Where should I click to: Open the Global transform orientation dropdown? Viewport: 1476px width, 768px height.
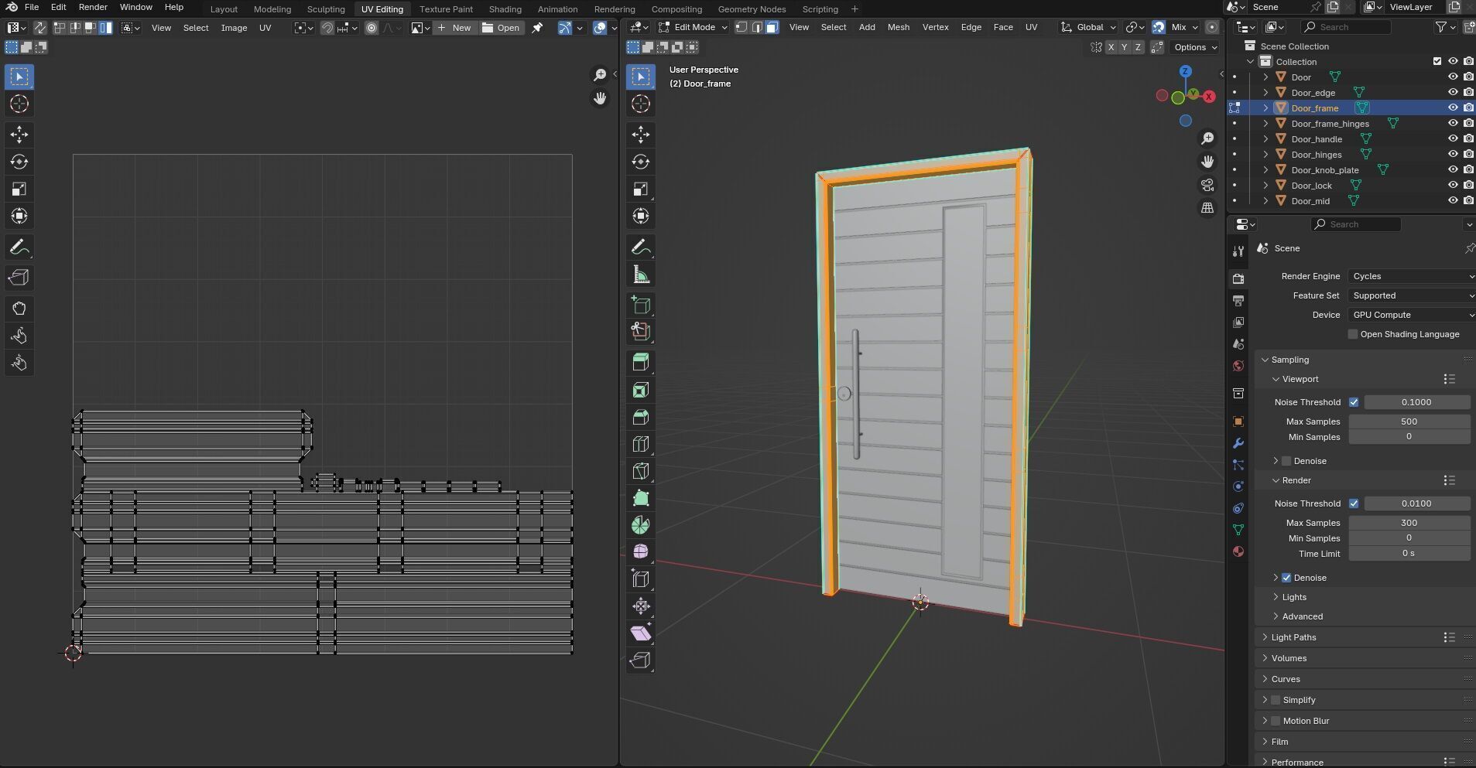point(1089,27)
